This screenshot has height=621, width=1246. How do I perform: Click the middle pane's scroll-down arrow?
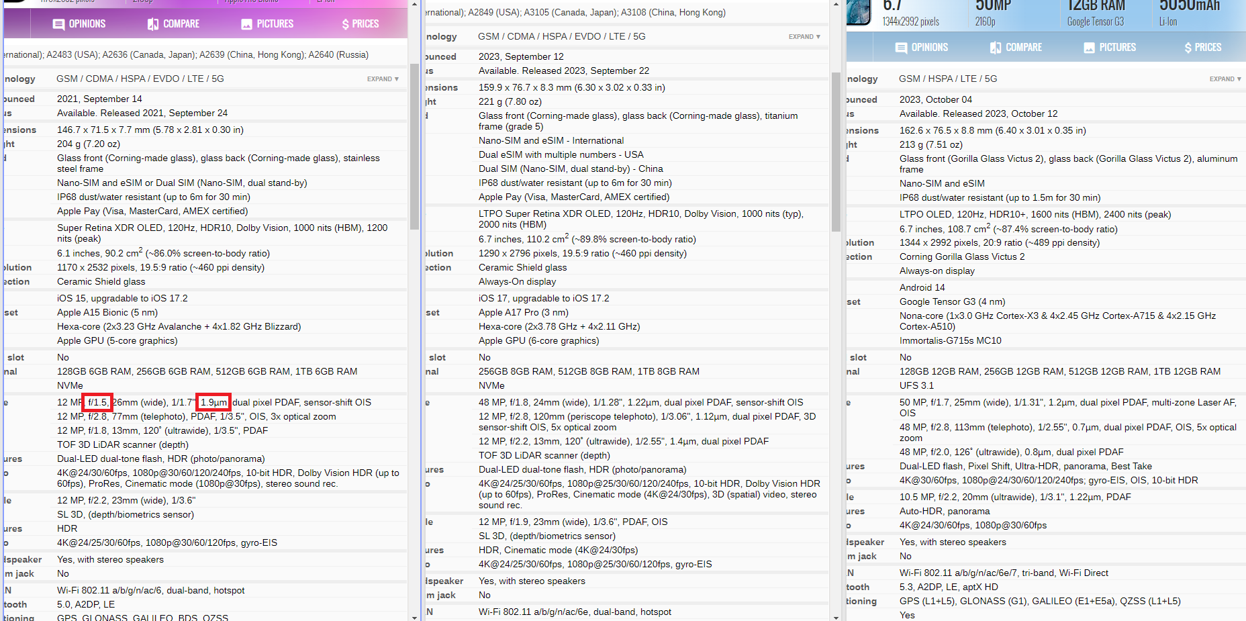836,617
